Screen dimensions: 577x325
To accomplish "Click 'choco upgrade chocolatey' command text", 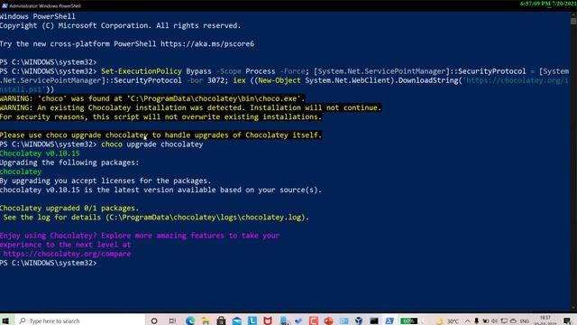I will click(x=152, y=144).
